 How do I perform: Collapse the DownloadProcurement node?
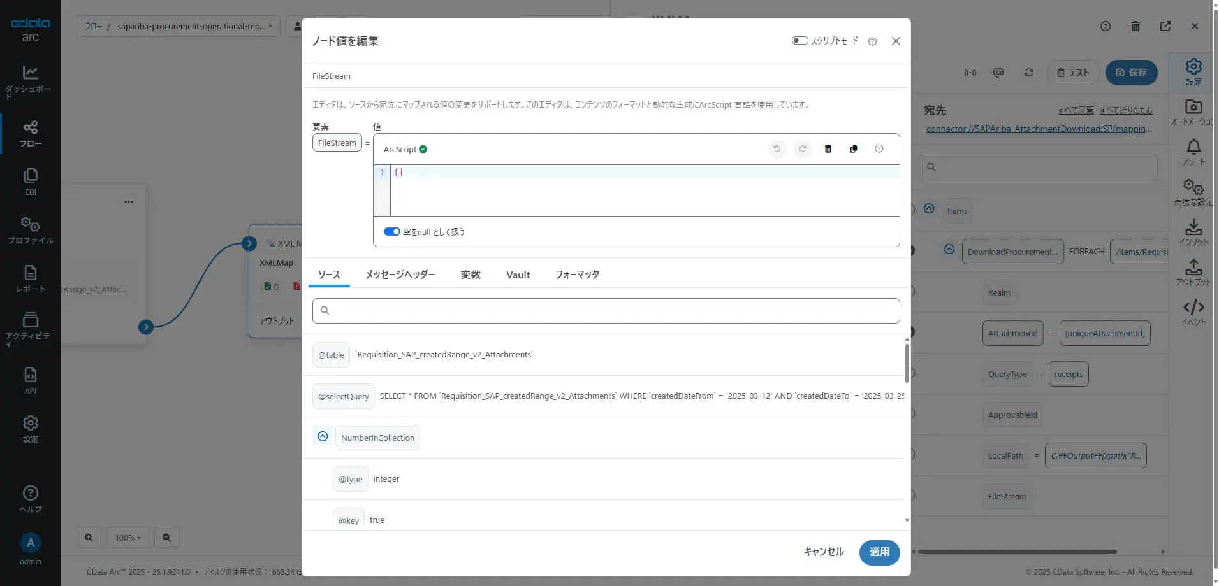point(949,250)
